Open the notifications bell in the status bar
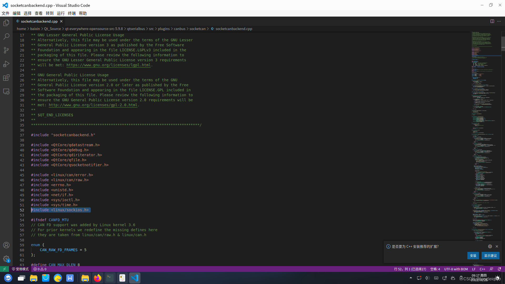This screenshot has width=505, height=284. 499,269
